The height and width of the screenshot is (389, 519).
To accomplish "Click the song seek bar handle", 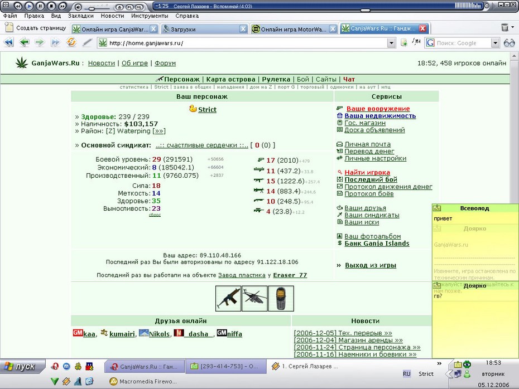I will (x=365, y=10).
